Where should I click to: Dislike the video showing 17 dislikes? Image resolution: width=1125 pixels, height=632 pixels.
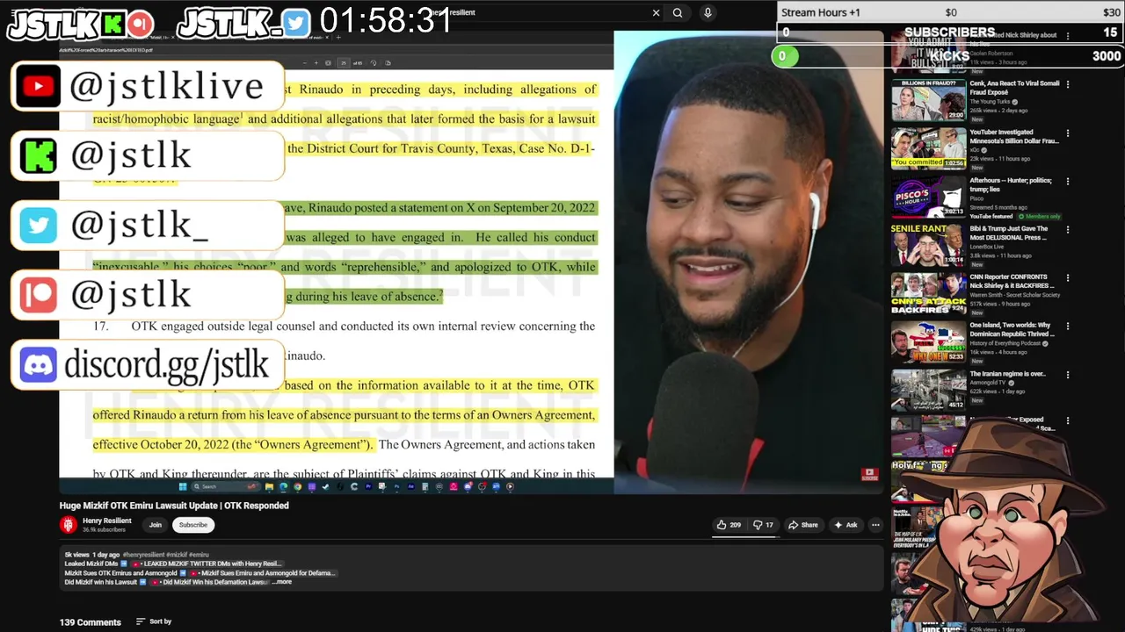[763, 525]
